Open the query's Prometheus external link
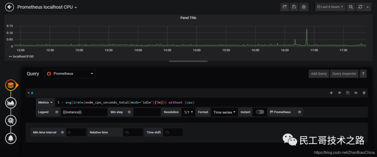This screenshot has width=377, height=157. [x=280, y=112]
